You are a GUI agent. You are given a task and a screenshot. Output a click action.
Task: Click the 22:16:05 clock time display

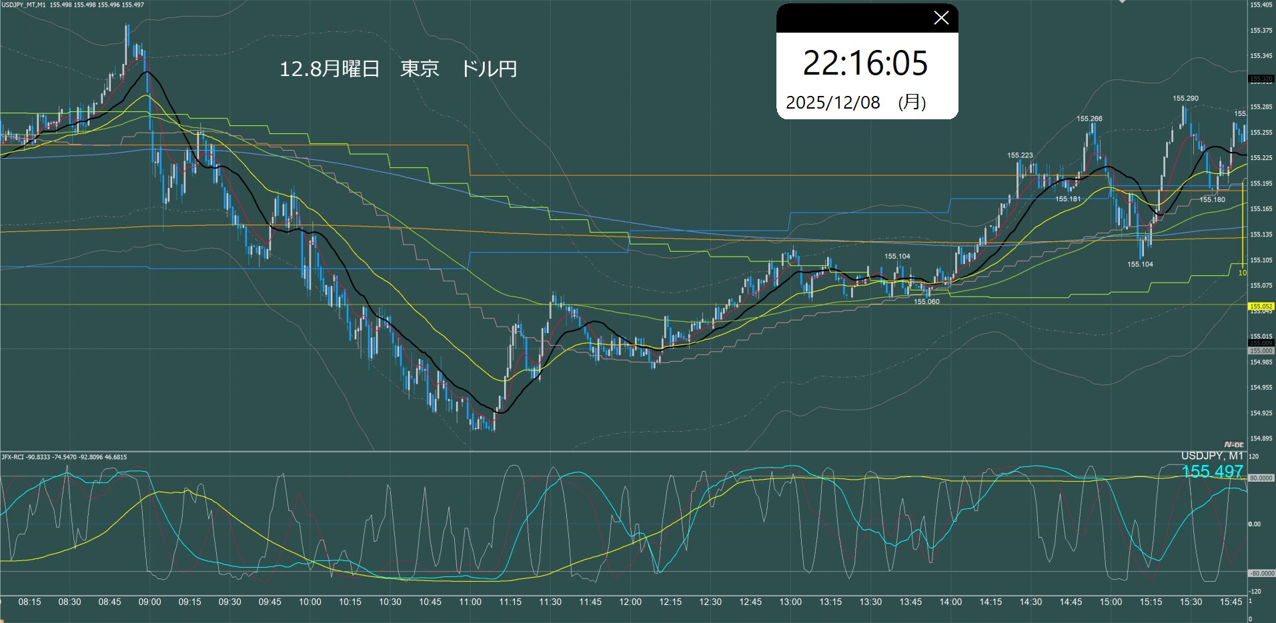(865, 63)
